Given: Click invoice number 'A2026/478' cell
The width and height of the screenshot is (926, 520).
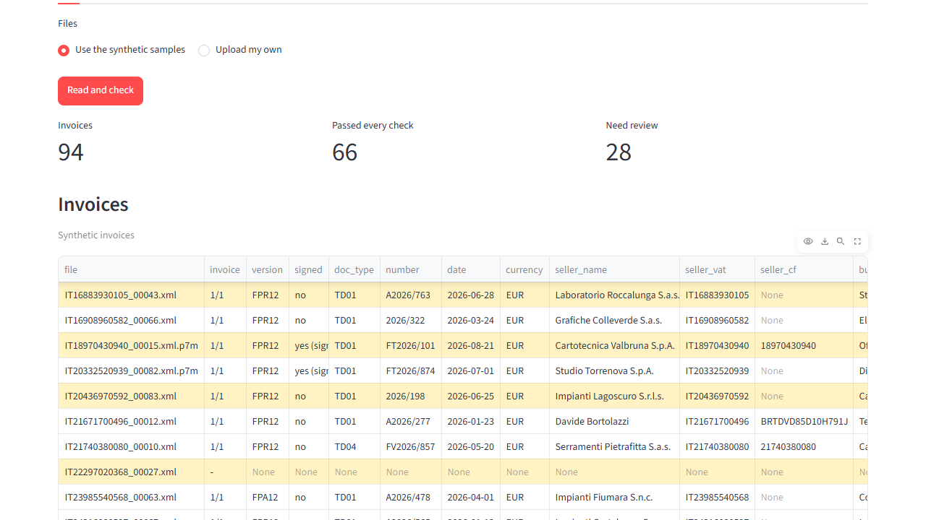Looking at the screenshot, I should (x=411, y=497).
